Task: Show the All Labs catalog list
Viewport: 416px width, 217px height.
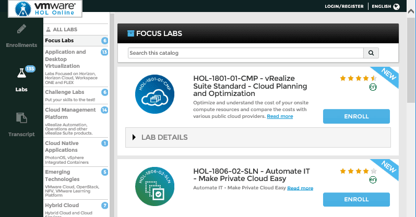Action: tap(62, 29)
